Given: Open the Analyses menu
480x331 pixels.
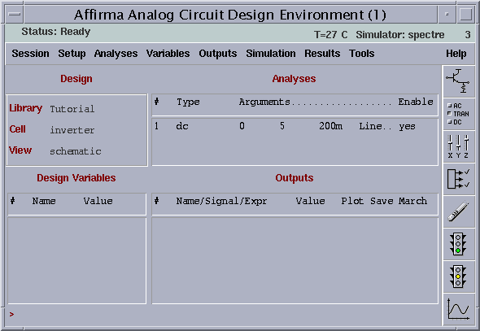Looking at the screenshot, I should (116, 54).
